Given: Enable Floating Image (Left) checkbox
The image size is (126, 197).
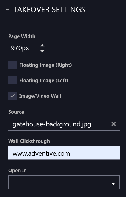Looking at the screenshot, I should coord(12,80).
